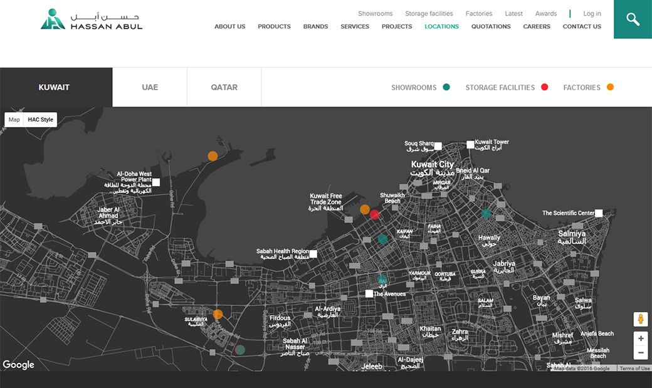The image size is (652, 388).
Task: Open the search magnifier icon
Action: tap(633, 19)
